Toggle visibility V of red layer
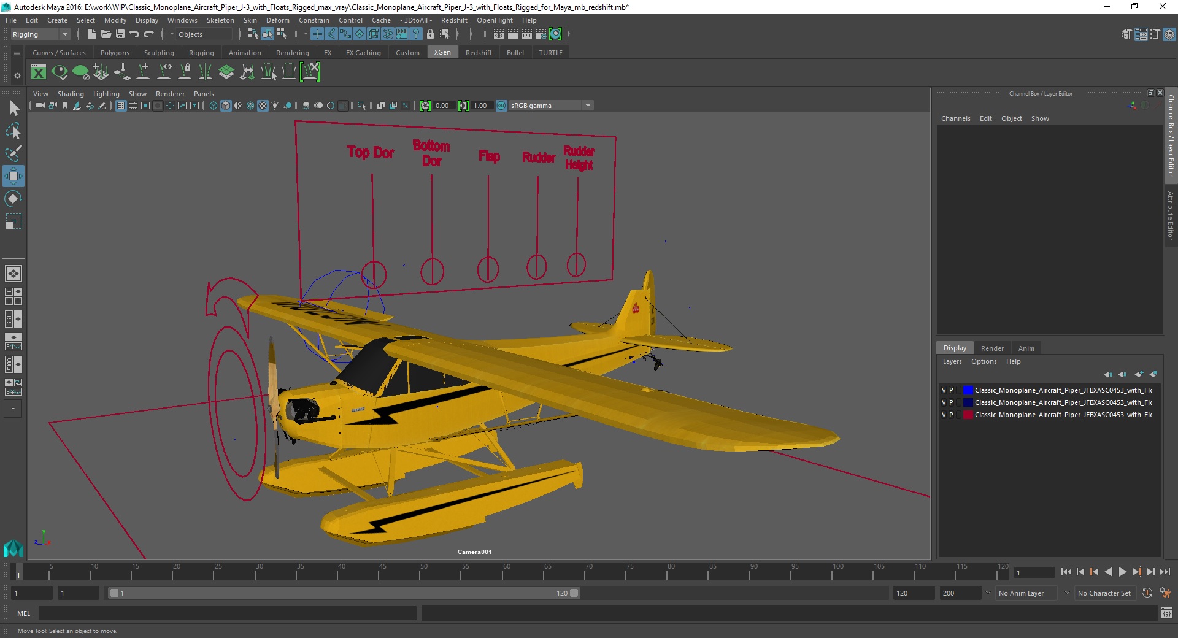Image resolution: width=1178 pixels, height=638 pixels. click(x=944, y=415)
